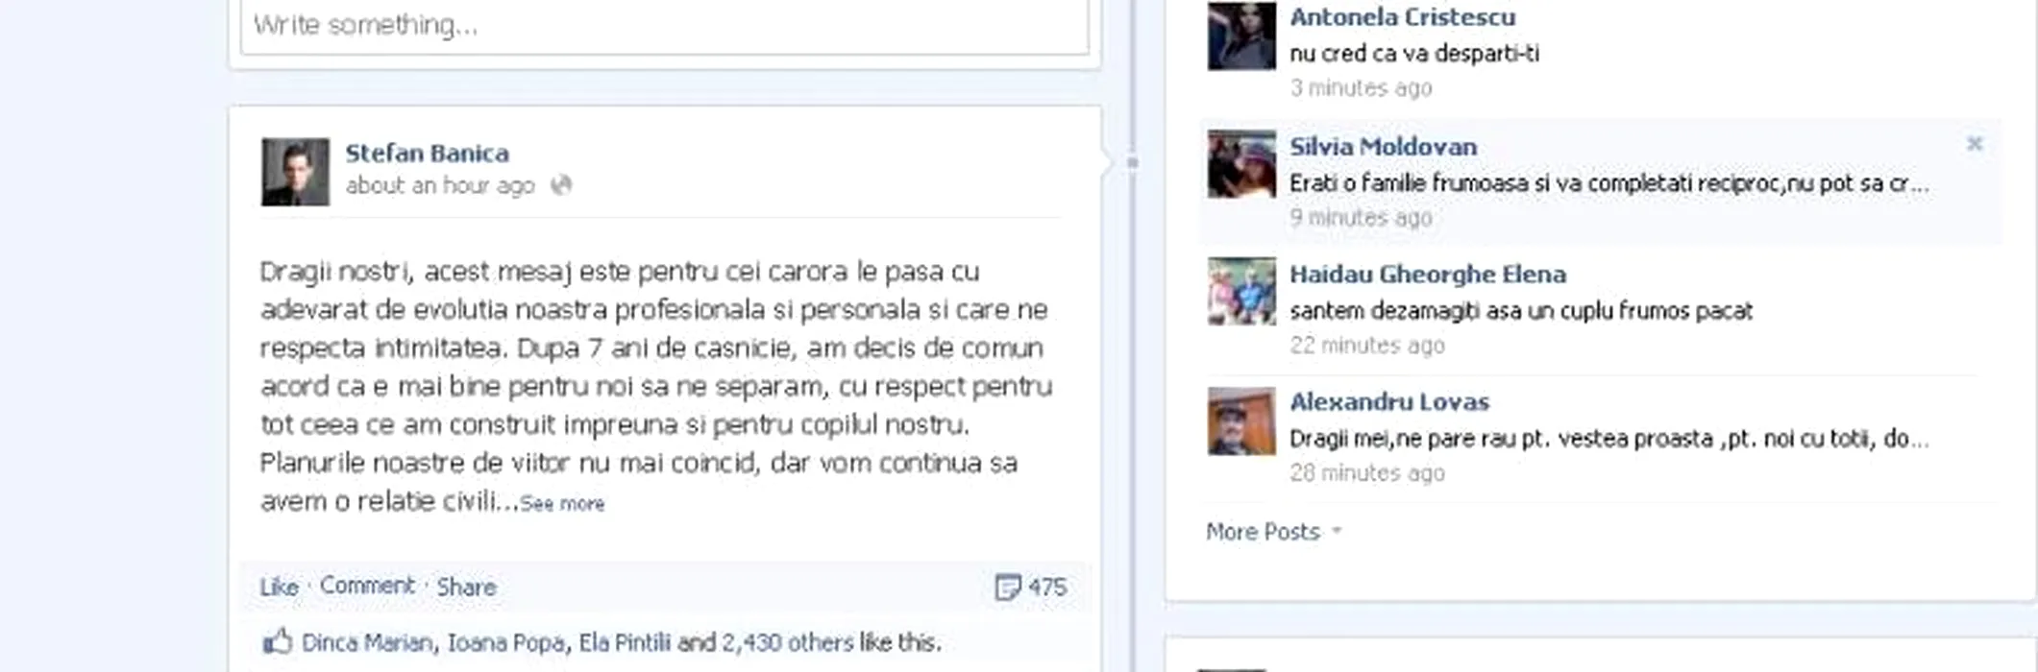Click the public globe privacy icon

(561, 185)
